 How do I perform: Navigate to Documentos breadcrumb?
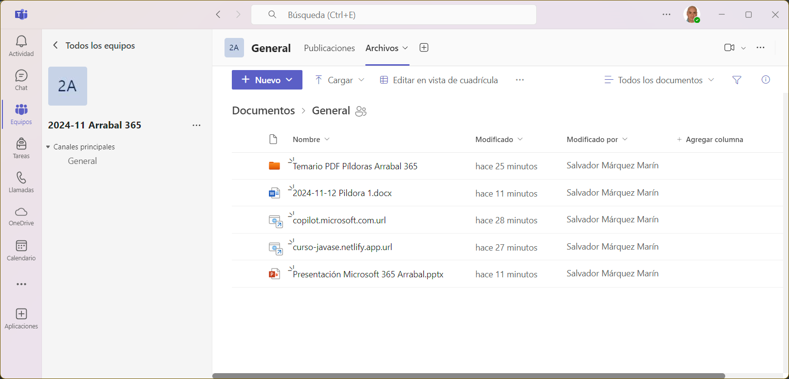pos(263,110)
